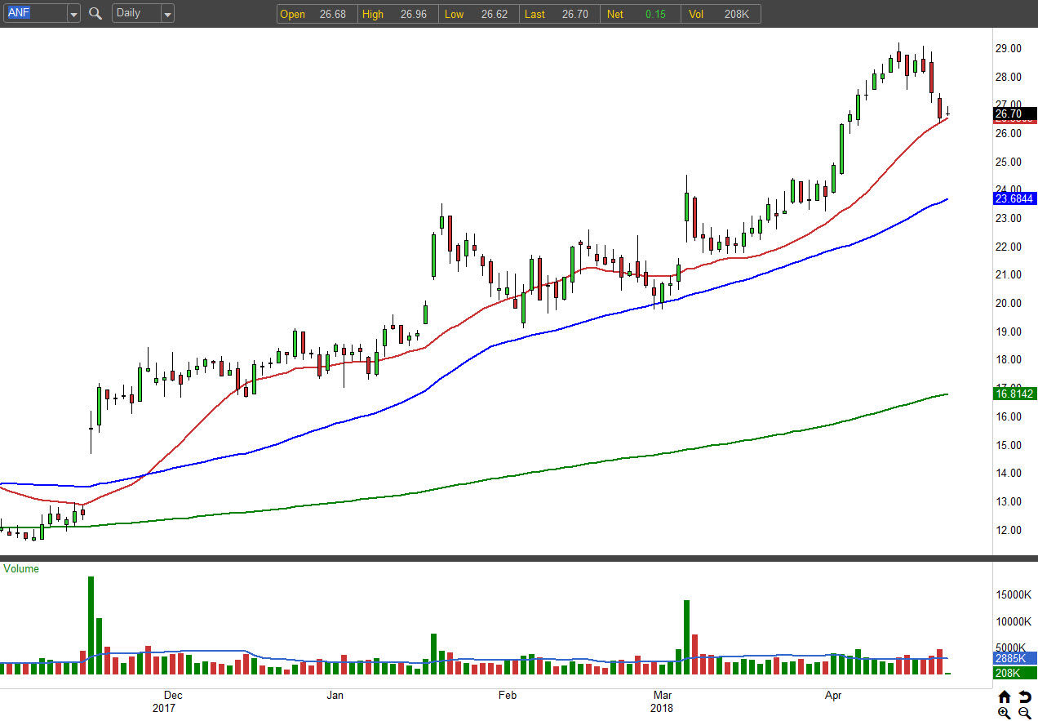Click the Last 26.70 quote cell
The image size is (1038, 721).
(x=559, y=14)
